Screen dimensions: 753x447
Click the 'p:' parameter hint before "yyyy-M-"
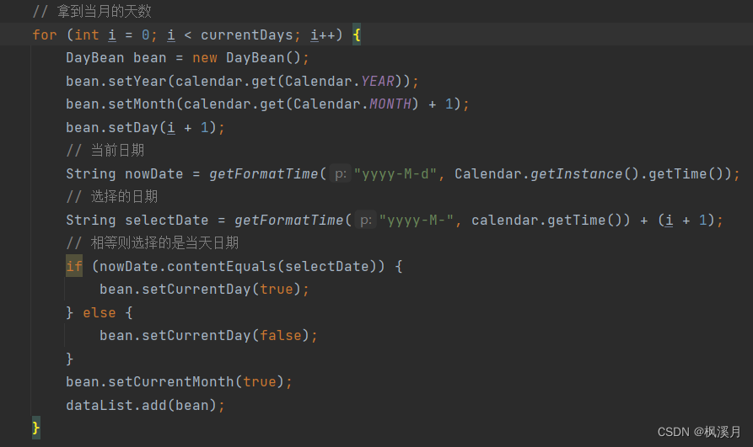coord(366,221)
